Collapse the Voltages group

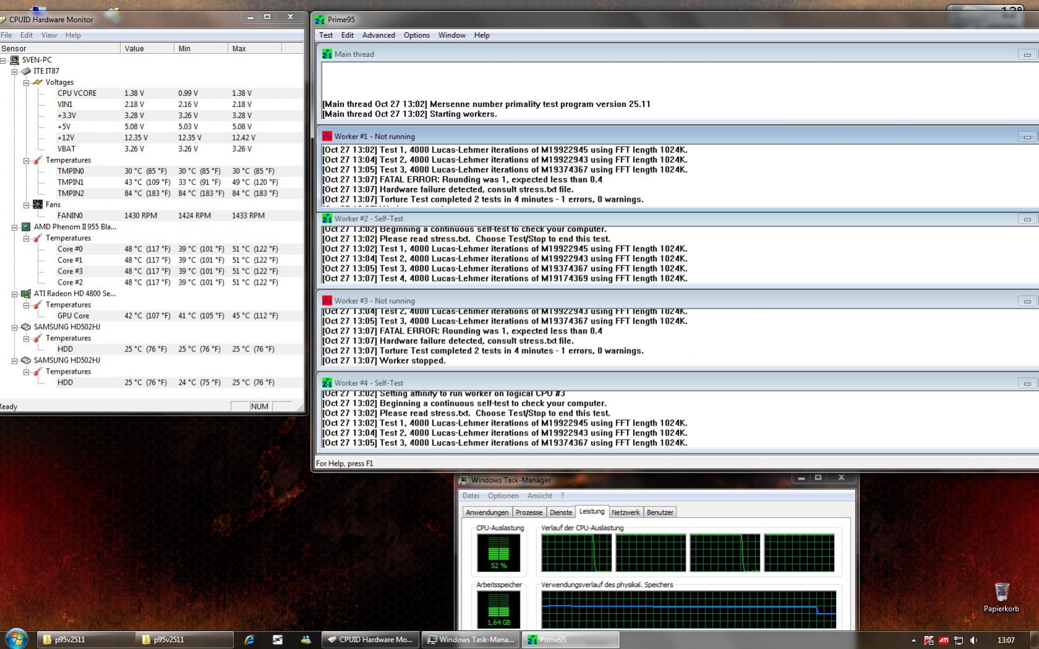pyautogui.click(x=27, y=82)
